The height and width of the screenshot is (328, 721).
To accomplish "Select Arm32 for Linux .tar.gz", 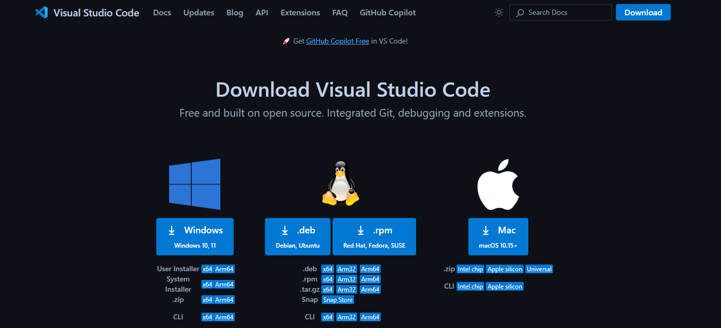I will click(346, 290).
